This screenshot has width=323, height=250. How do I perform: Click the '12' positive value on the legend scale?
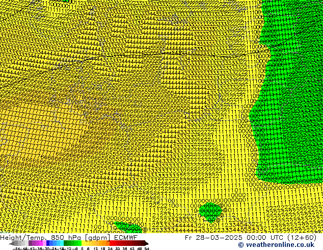96,249
